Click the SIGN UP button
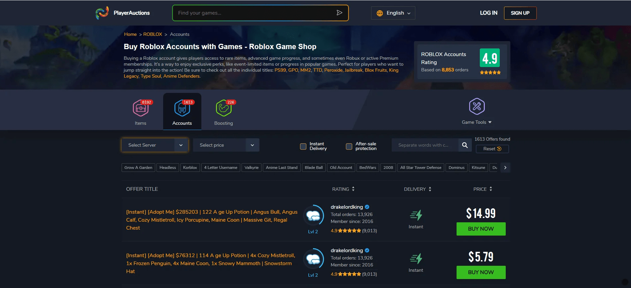Viewport: 631px width, 288px height. pyautogui.click(x=520, y=13)
